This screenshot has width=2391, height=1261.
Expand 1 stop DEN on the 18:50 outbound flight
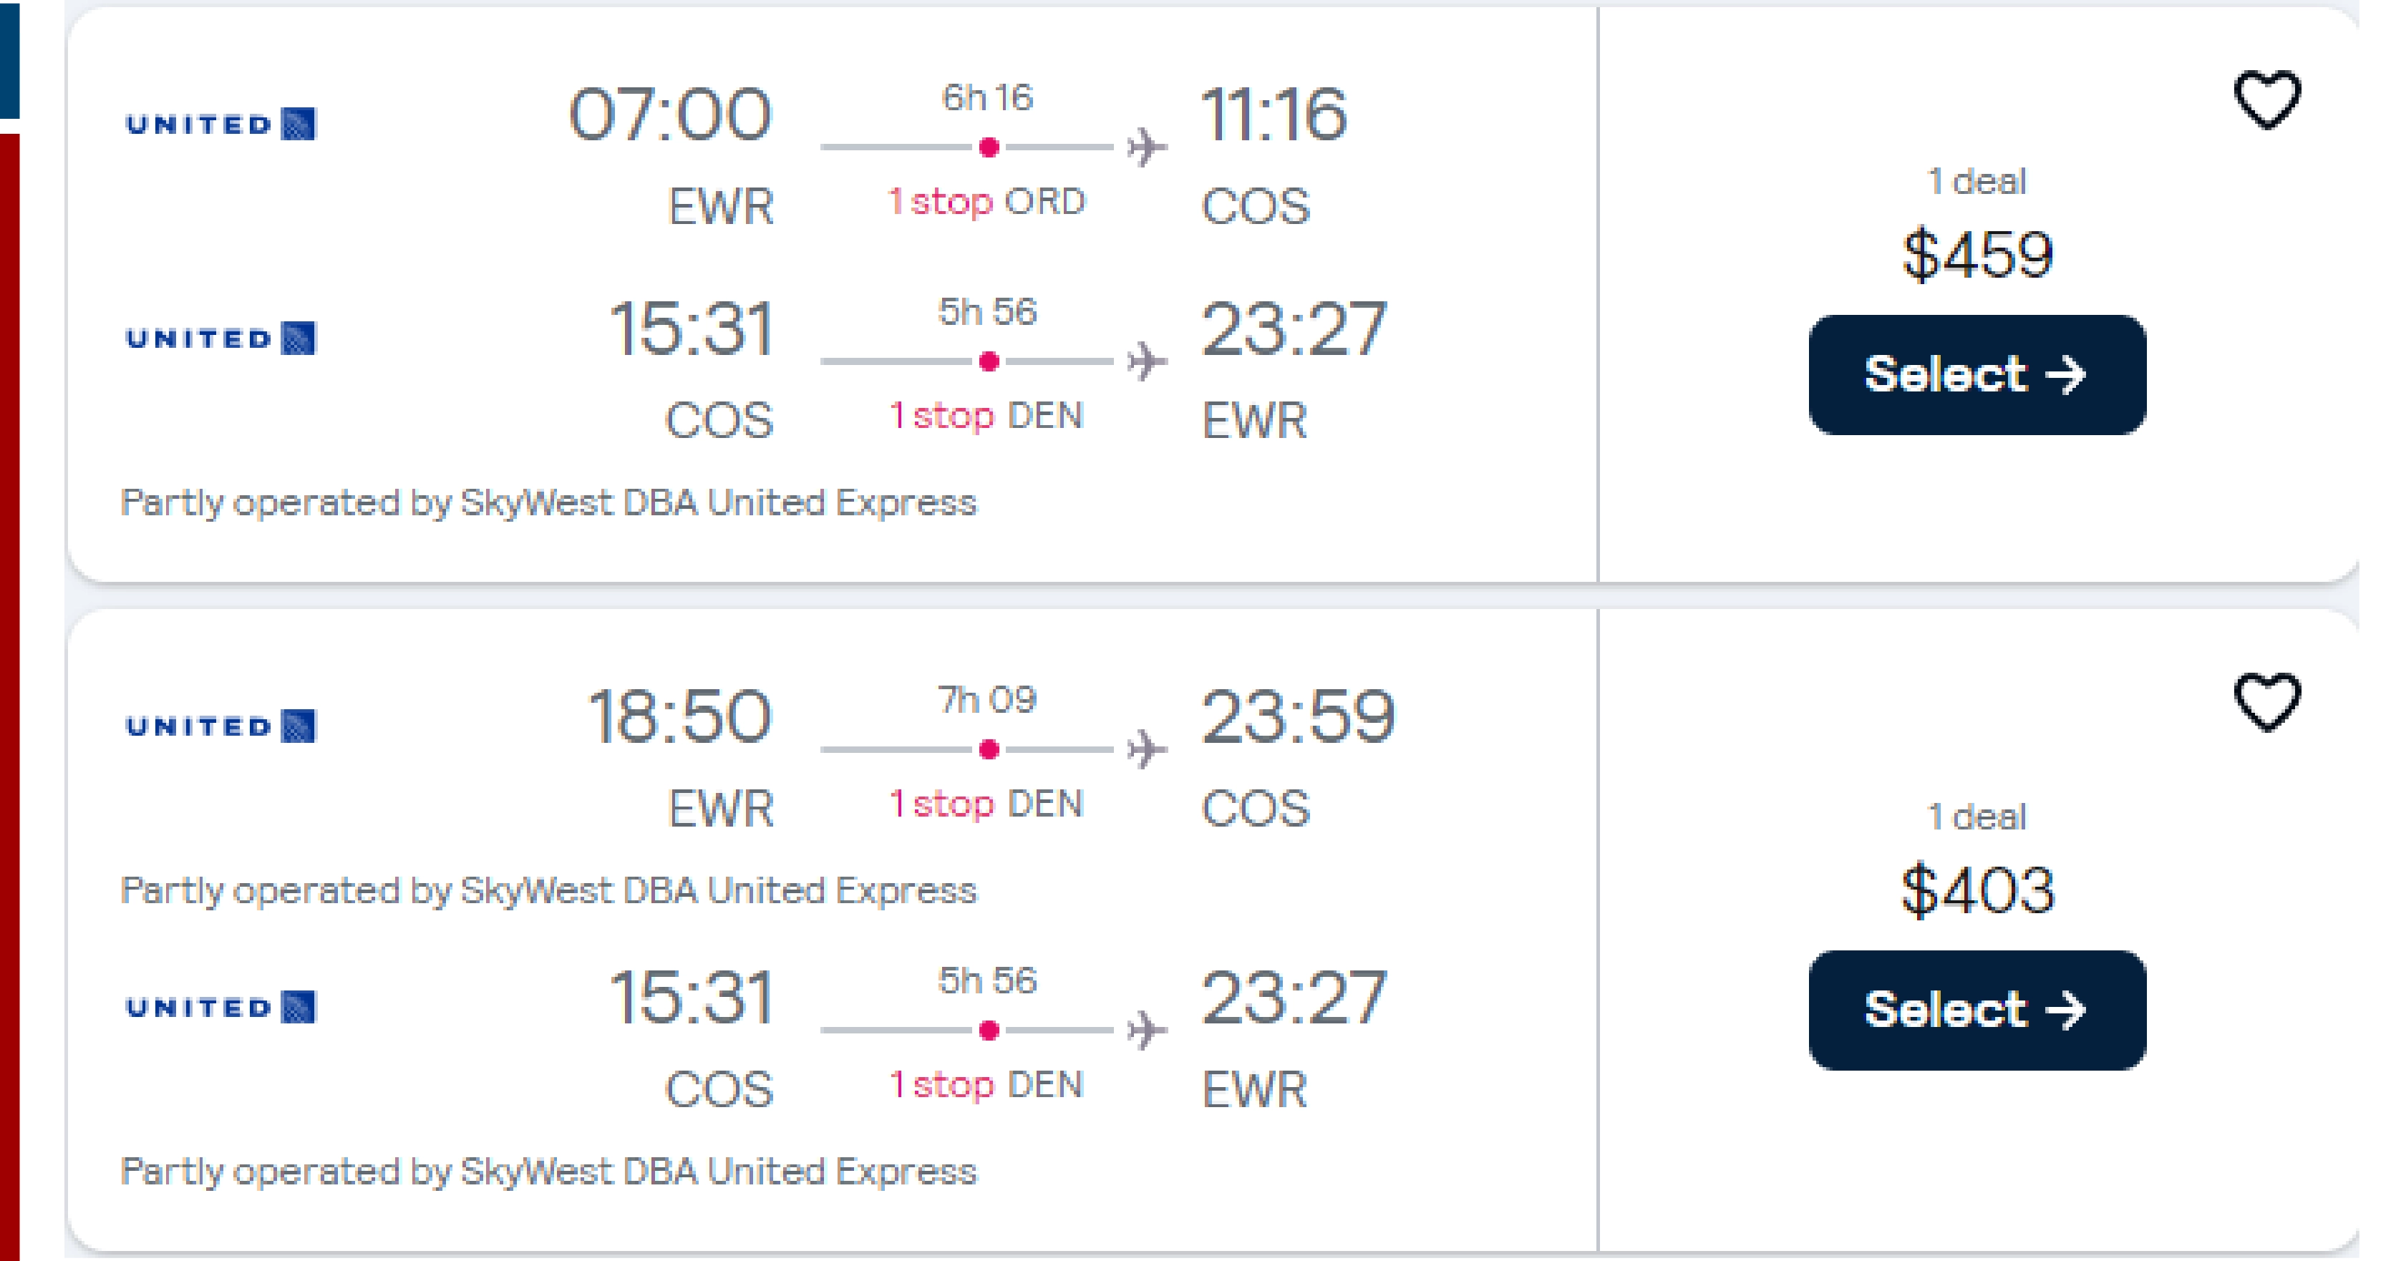tap(988, 804)
